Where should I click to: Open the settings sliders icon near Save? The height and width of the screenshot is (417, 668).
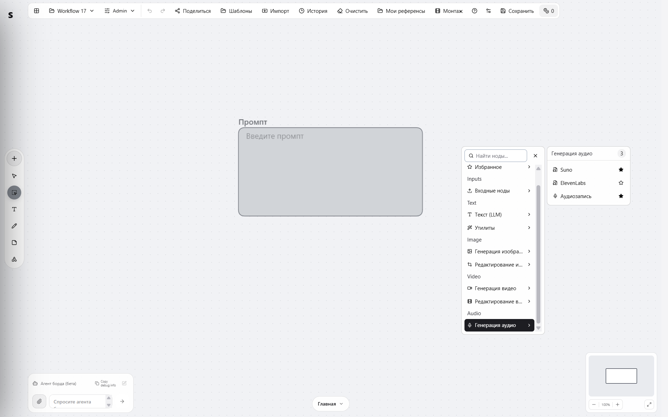click(488, 11)
